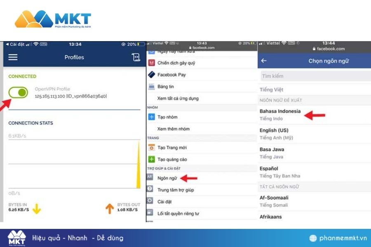
Task: Click the Trung tâm trợ giúp icon
Action: (x=150, y=189)
